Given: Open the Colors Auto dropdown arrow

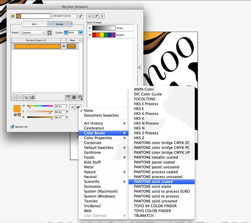Looking at the screenshot, I should (x=80, y=33).
